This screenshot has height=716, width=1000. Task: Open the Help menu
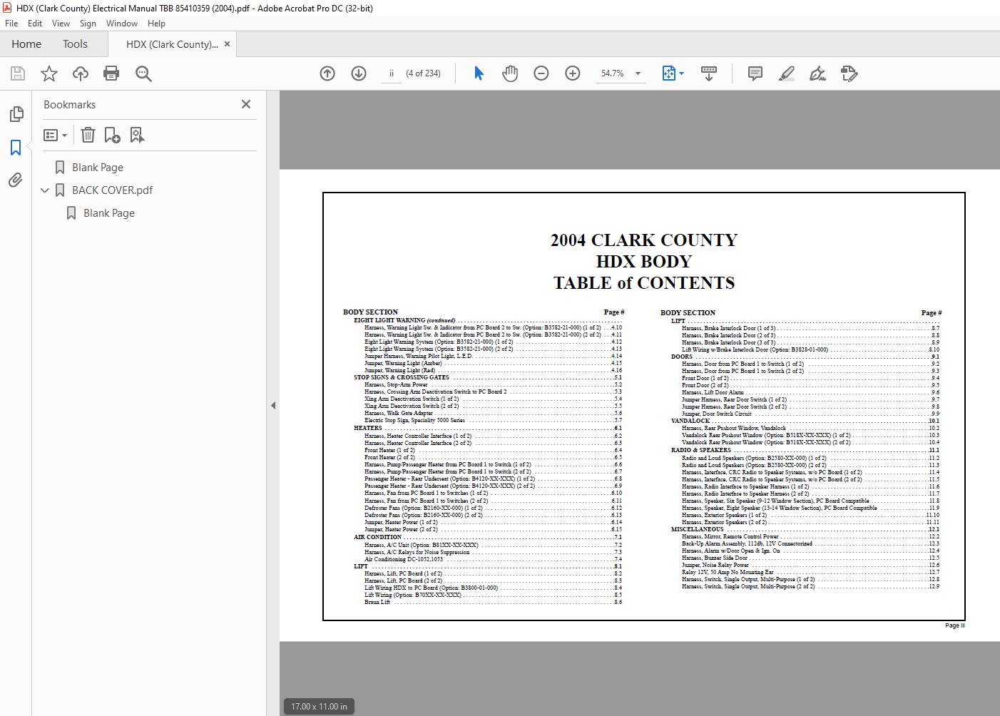tap(156, 24)
